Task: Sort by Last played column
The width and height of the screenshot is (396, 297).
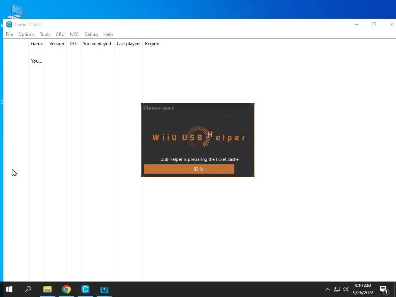Action: click(x=128, y=44)
